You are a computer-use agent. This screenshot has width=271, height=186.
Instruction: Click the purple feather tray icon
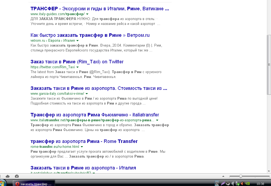click(223, 184)
